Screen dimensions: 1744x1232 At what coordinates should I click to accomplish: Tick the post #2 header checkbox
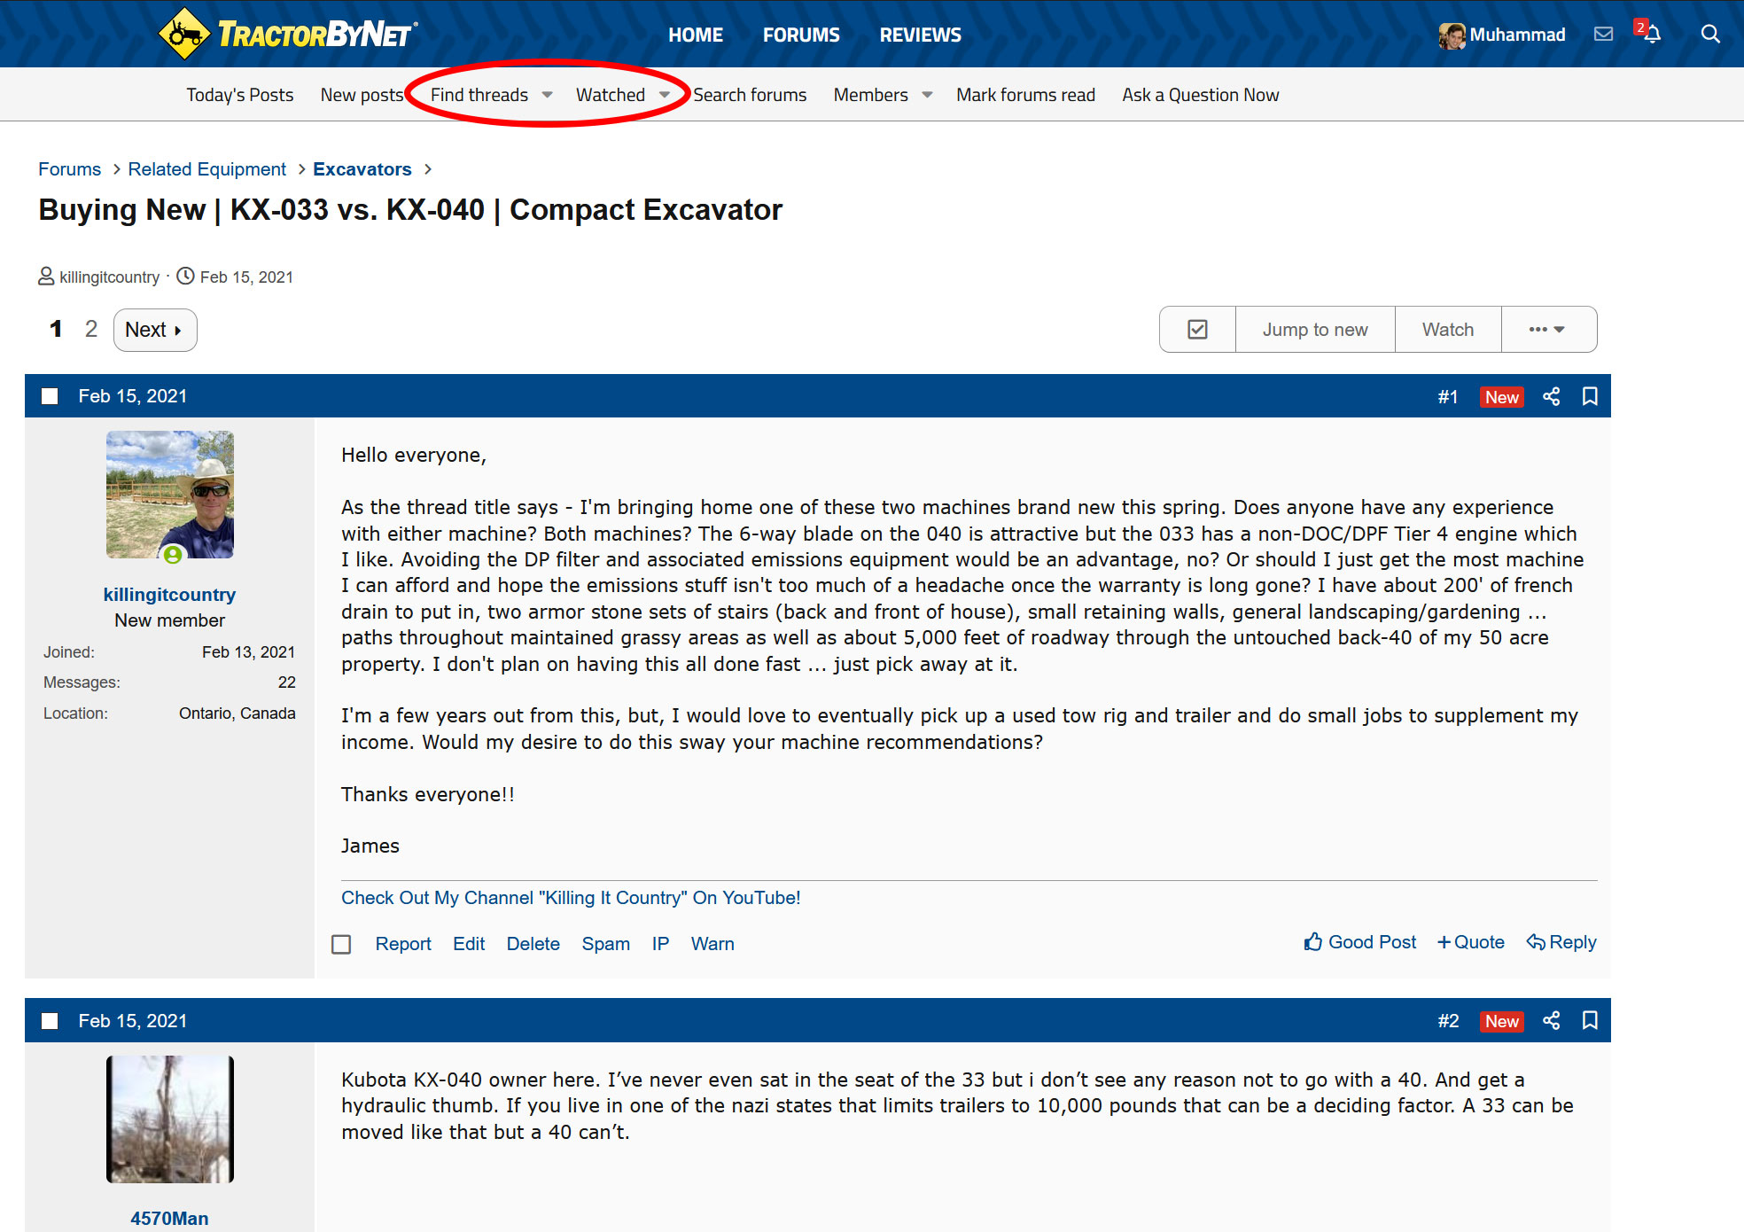coord(50,1021)
